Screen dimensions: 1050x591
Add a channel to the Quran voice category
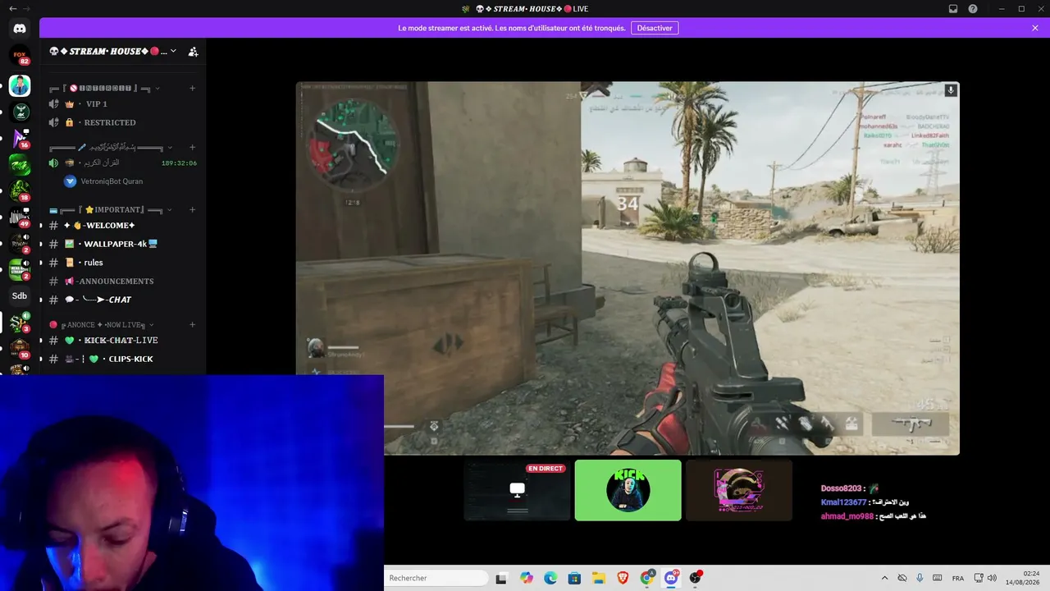[192, 148]
